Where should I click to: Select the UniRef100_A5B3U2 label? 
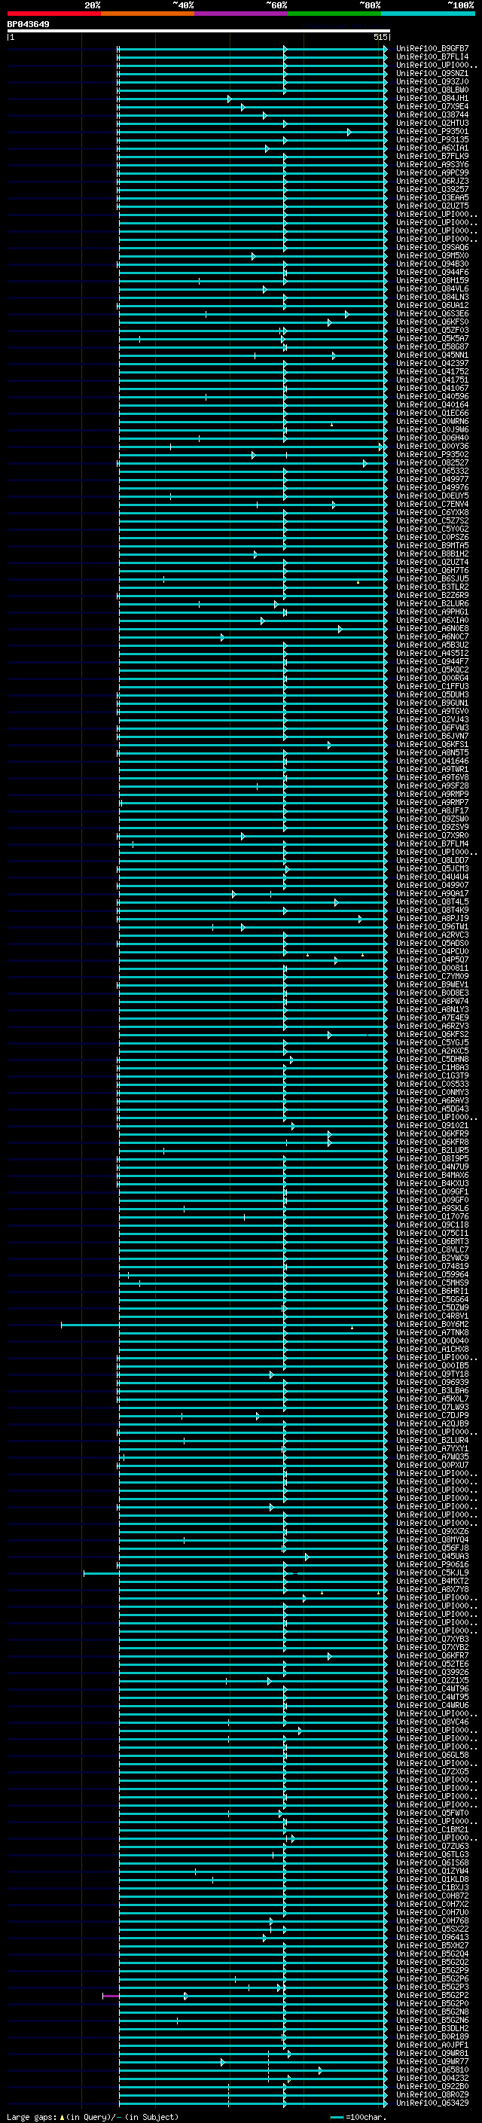point(432,645)
